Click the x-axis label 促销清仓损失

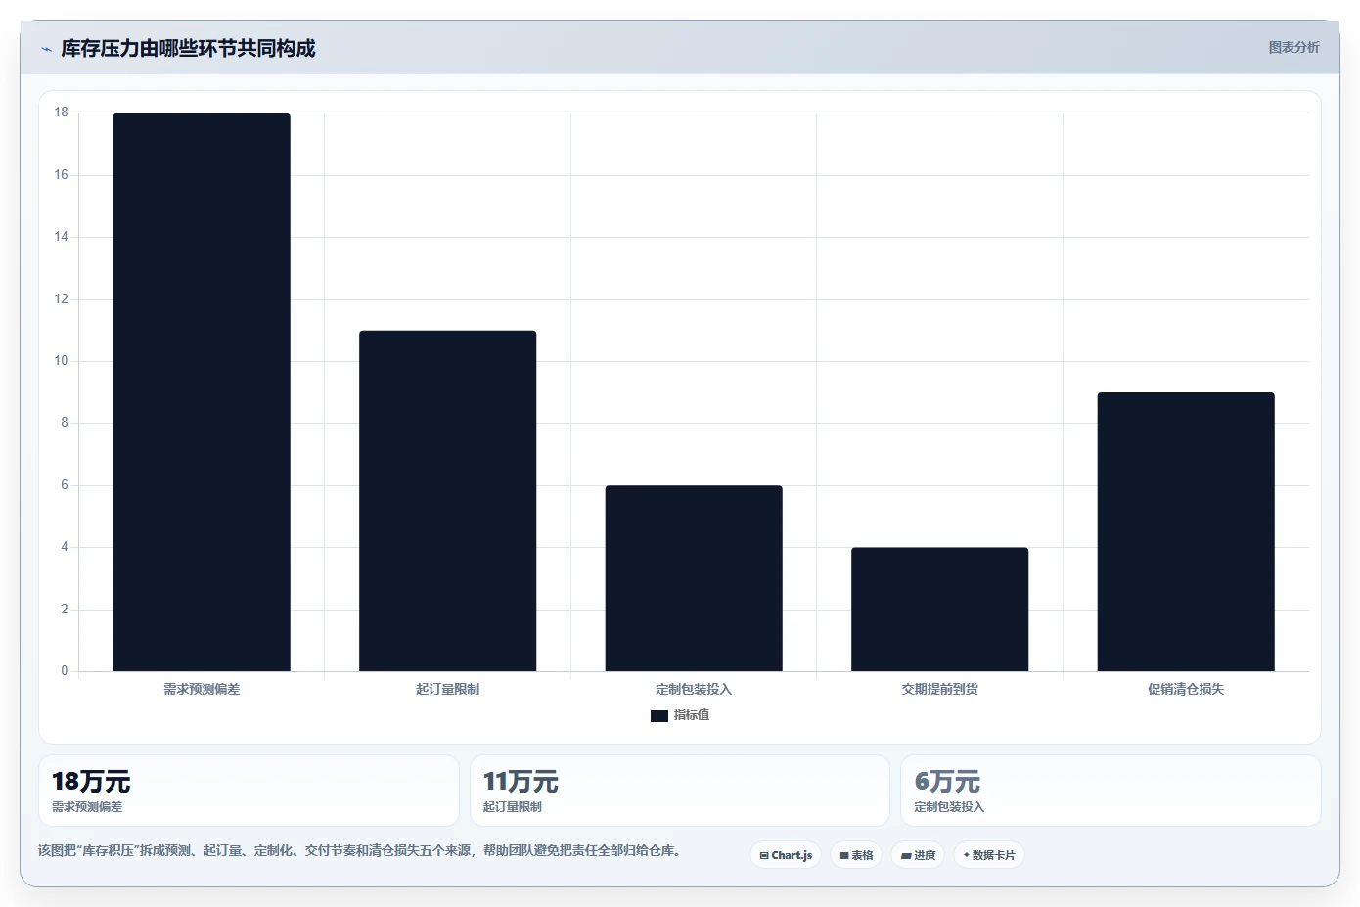(x=1186, y=689)
